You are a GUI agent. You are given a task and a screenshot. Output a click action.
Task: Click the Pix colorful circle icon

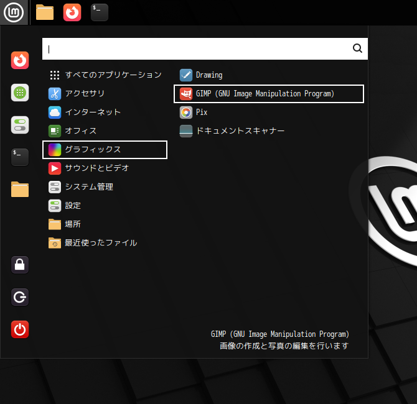point(186,112)
